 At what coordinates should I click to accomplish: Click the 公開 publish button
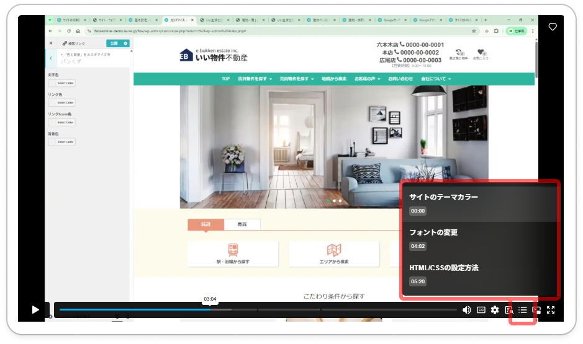114,43
